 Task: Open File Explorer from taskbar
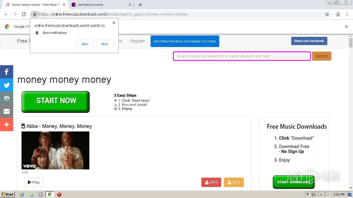31,194
